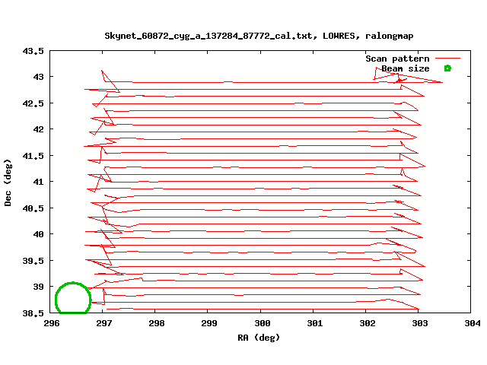The height and width of the screenshot is (365, 487).
Task: Click the 'Dec (deg)' axis label
Action: tap(8, 182)
